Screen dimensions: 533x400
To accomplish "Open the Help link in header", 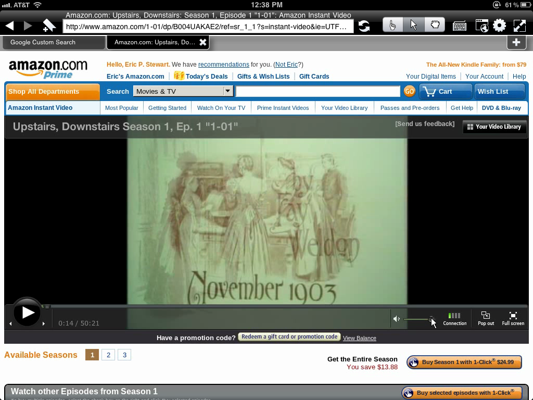I will [x=519, y=77].
